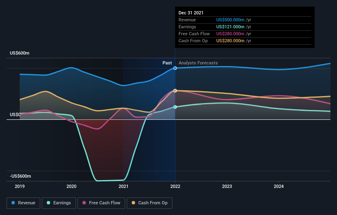
Task: Click the -US$600m y-axis label
Action: point(21,176)
